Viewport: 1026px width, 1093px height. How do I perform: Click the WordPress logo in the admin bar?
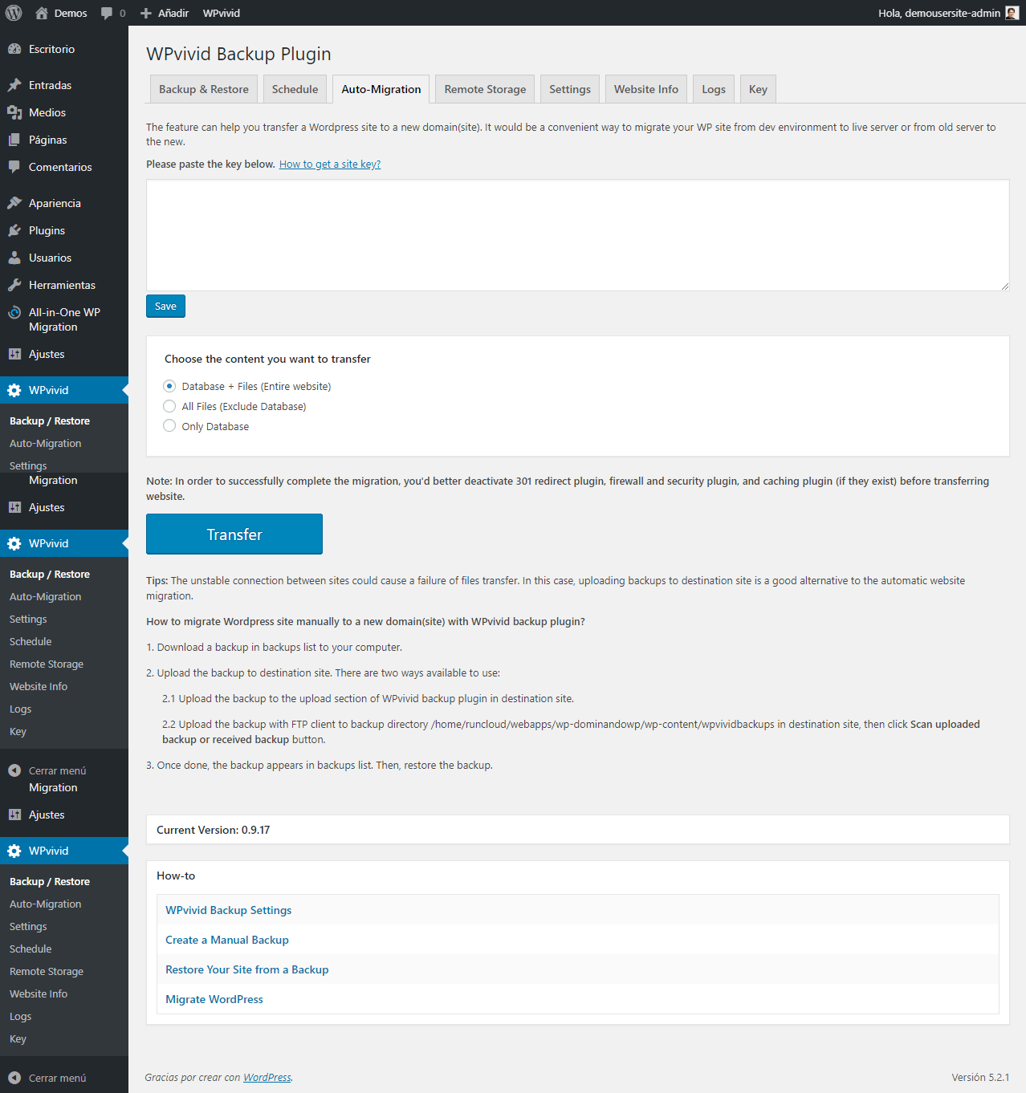click(x=14, y=13)
